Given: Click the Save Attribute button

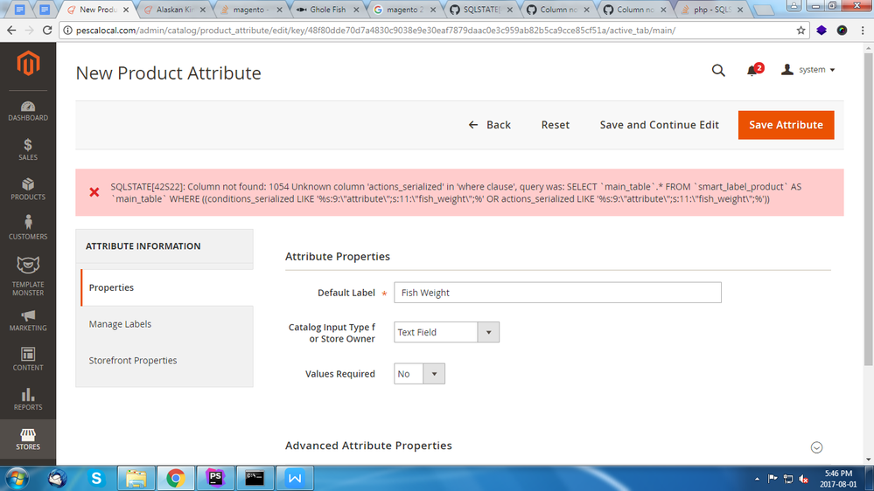Looking at the screenshot, I should tap(786, 125).
